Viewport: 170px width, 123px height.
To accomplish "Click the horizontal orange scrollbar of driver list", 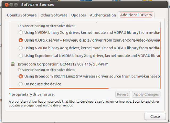I will click(x=59, y=88).
